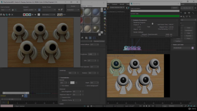
Task: Click the Plane primitive button
Action: pyautogui.click(x=188, y=39)
